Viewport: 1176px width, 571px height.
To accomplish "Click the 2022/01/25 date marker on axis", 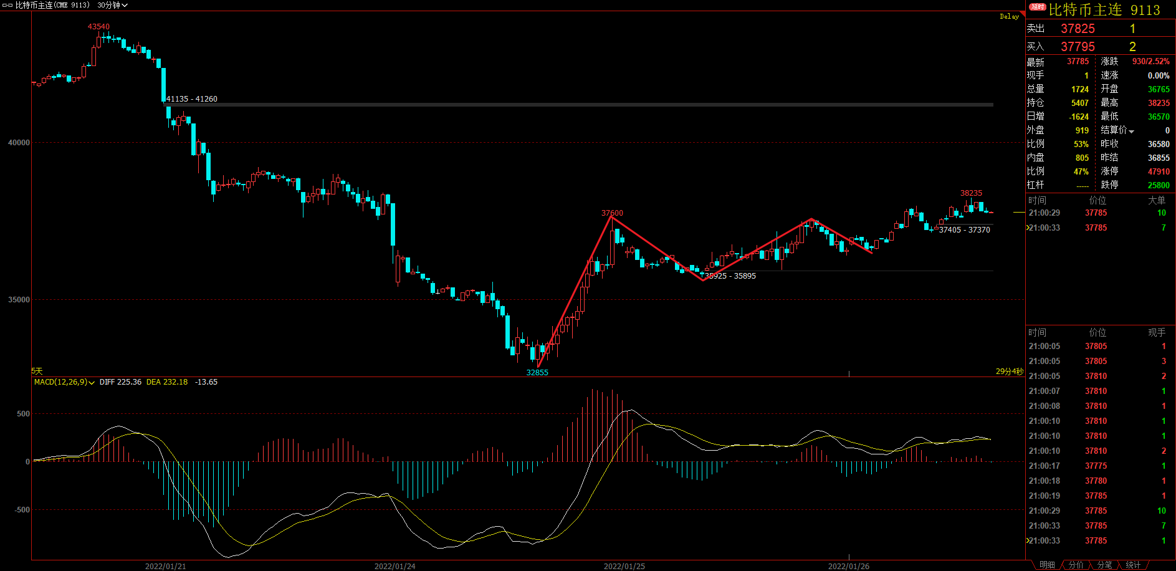I will tap(624, 566).
